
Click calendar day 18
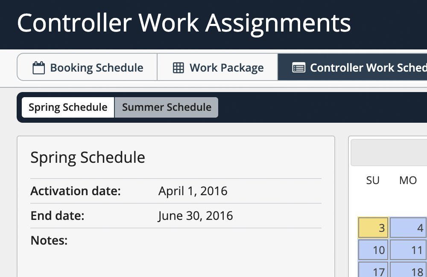(x=409, y=270)
